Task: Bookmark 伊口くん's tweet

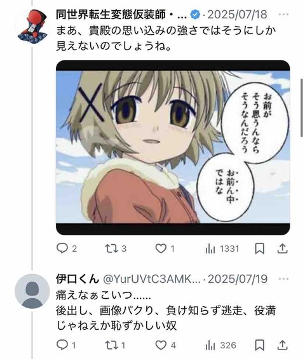Action: pyautogui.click(x=260, y=345)
